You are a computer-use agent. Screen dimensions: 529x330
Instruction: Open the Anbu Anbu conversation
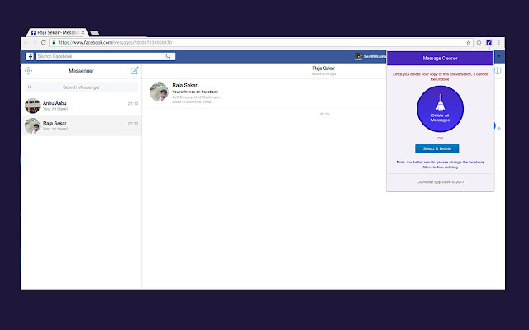(x=81, y=106)
